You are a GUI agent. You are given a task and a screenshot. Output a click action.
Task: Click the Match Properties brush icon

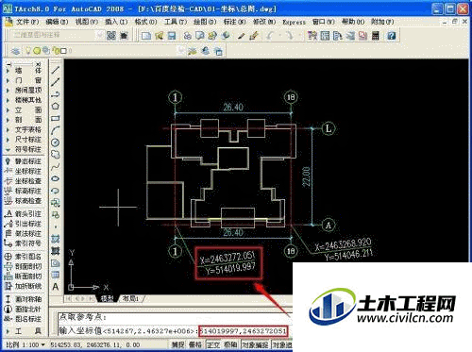coord(254,36)
